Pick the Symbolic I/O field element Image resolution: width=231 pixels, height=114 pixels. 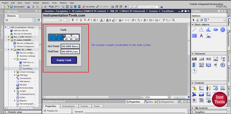(x=208, y=59)
